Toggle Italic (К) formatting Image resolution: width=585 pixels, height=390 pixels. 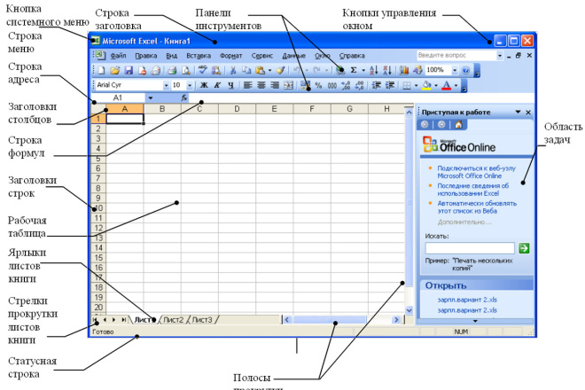pos(217,85)
